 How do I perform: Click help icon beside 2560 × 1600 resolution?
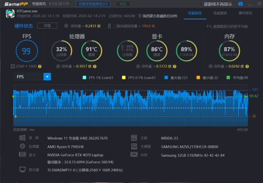(39, 66)
